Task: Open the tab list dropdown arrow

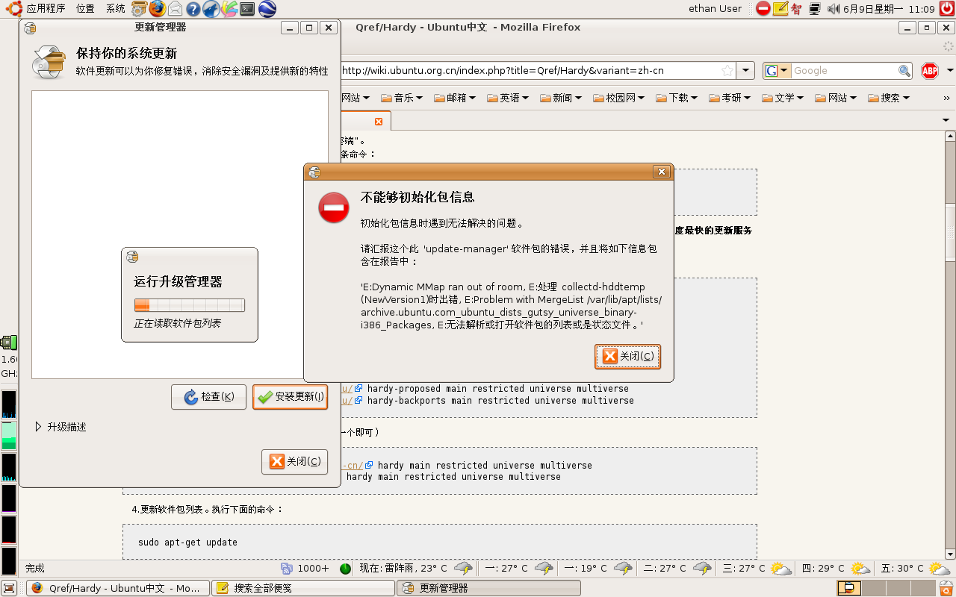Action: point(946,120)
